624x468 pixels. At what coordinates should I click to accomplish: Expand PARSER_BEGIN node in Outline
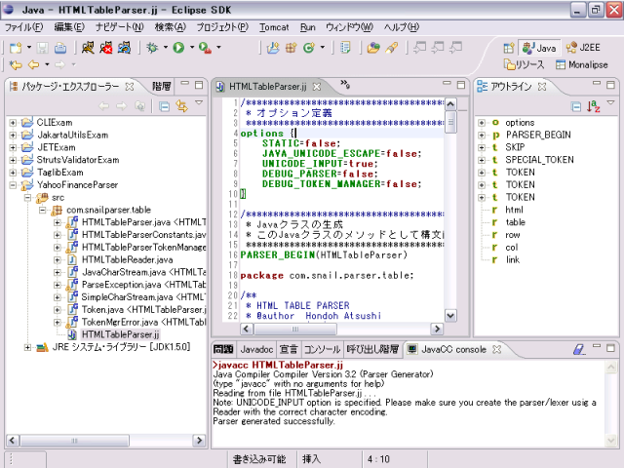(x=482, y=135)
